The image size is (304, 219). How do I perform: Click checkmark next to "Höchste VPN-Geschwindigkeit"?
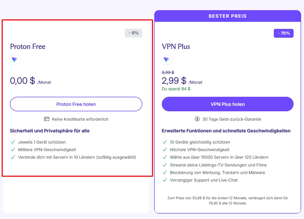pos(165,150)
